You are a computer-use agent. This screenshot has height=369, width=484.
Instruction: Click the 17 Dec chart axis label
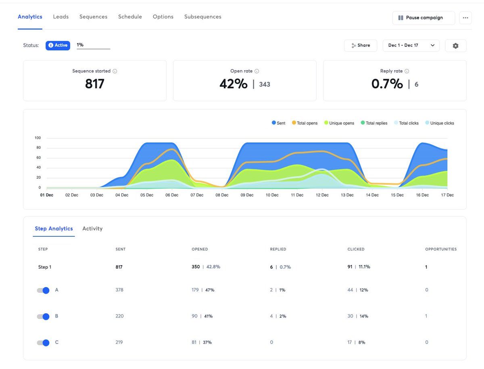(447, 195)
